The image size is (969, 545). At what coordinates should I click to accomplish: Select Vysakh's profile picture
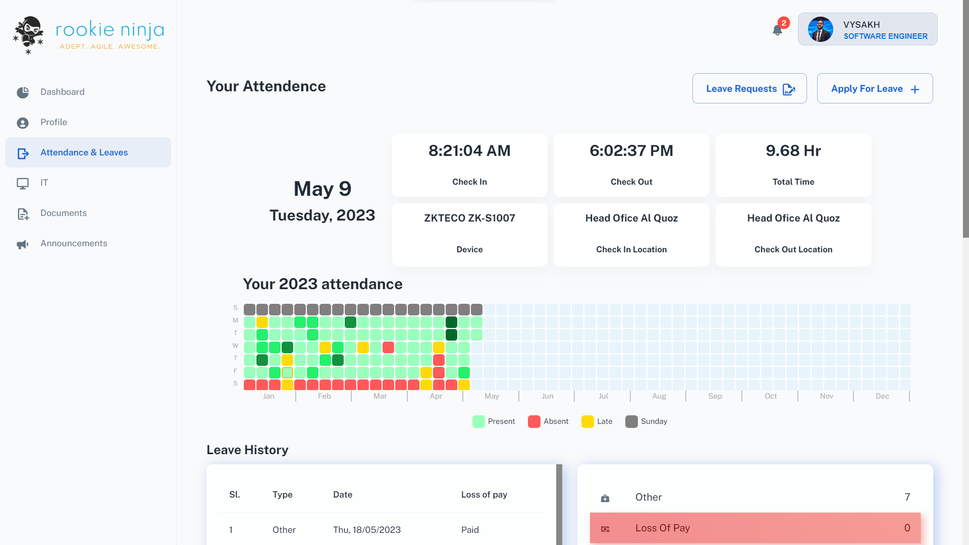[821, 29]
